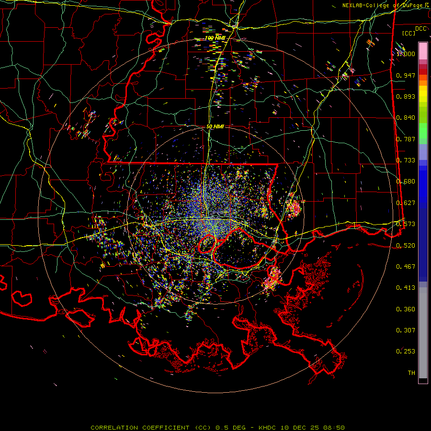The height and width of the screenshot is (431, 431).
Task: Click the pink segment of the color bar
Action: 423,51
